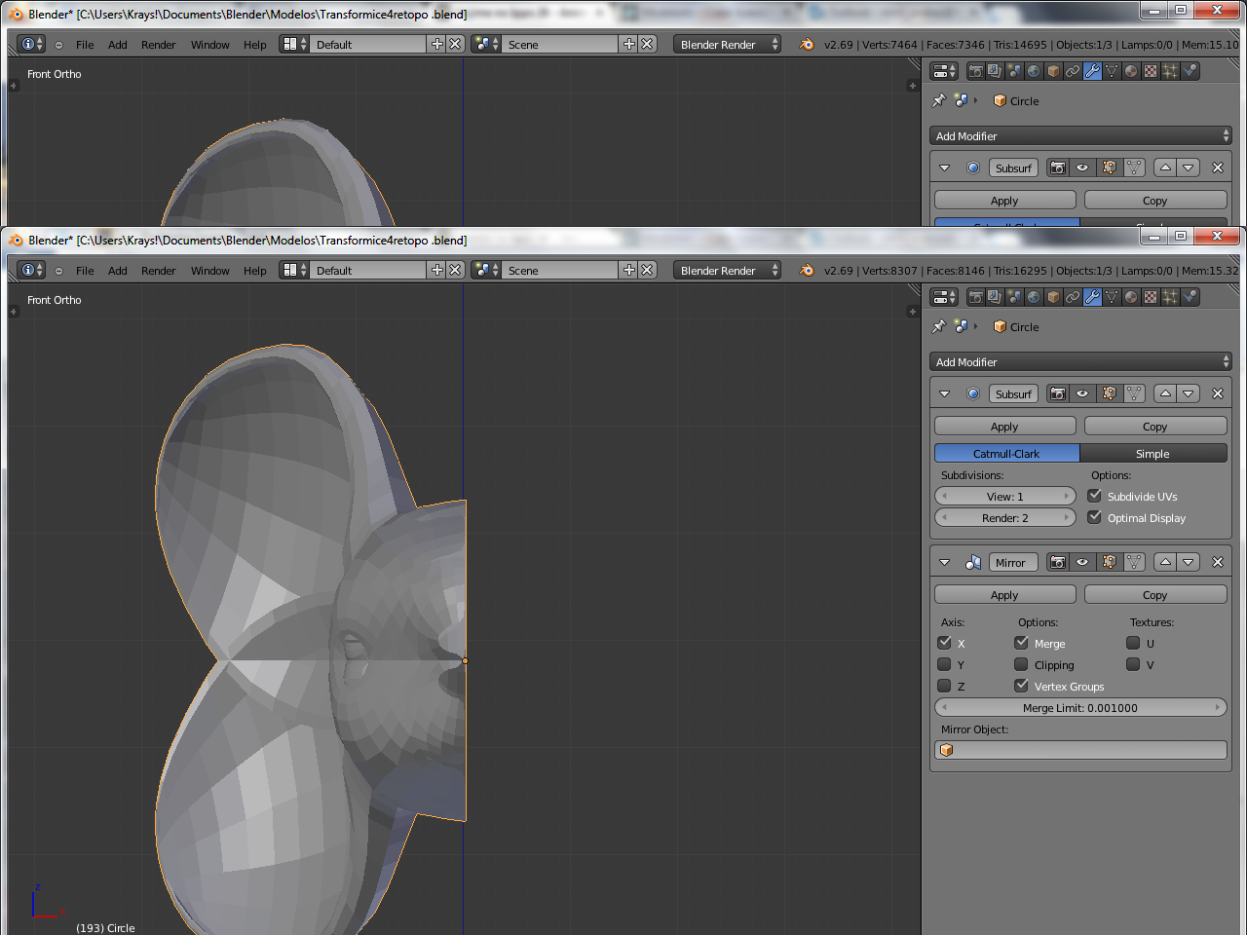Open Material properties tab in back window
The height and width of the screenshot is (935, 1247).
click(1131, 71)
